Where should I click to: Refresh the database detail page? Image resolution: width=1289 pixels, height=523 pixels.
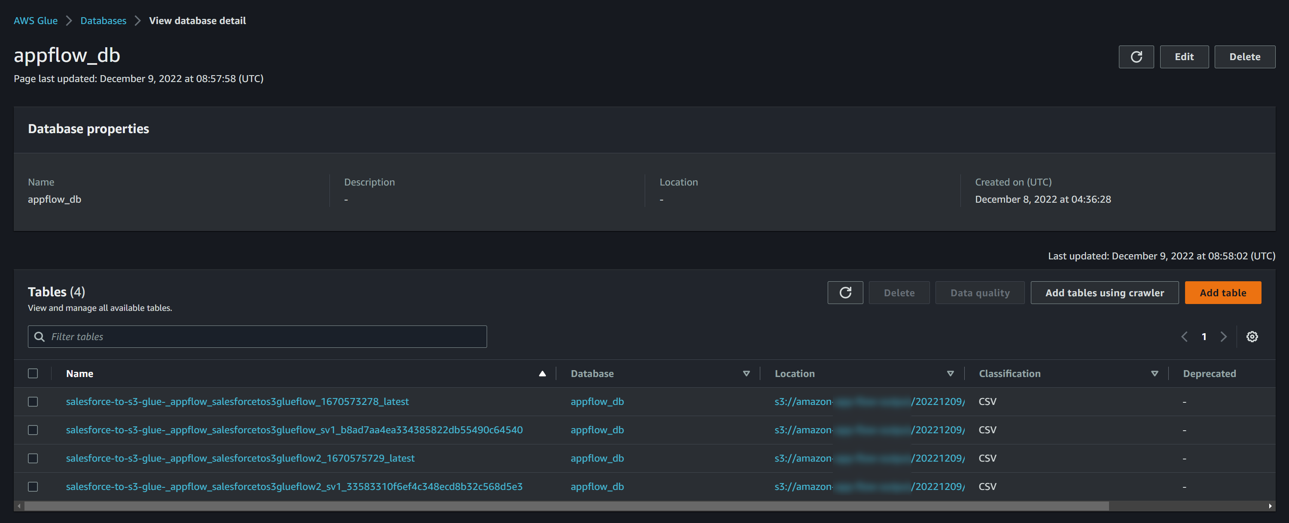(1136, 57)
